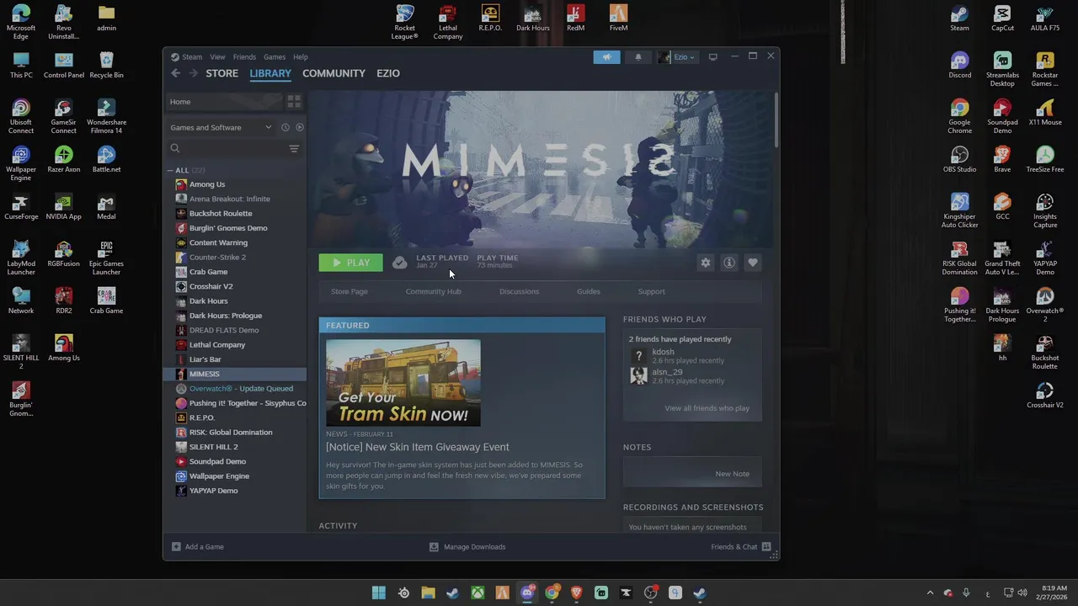Image resolution: width=1078 pixels, height=606 pixels.
Task: Select R.E.P.O. desktop shortcut
Action: click(x=490, y=18)
